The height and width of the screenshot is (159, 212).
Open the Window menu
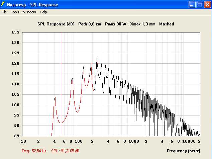30,12
